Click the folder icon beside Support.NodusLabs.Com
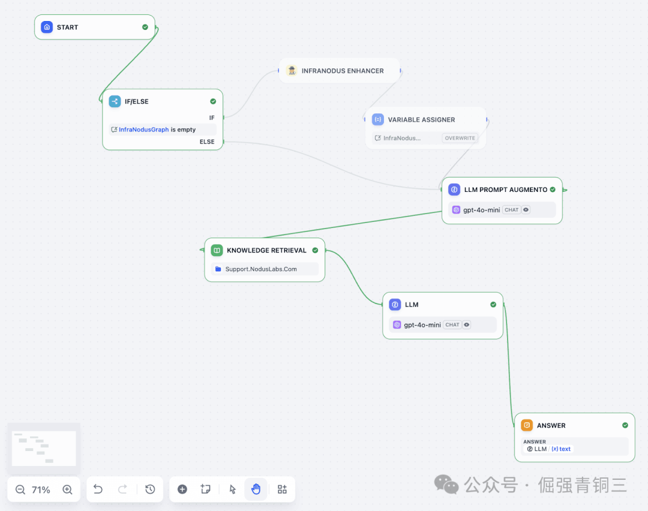 click(218, 269)
